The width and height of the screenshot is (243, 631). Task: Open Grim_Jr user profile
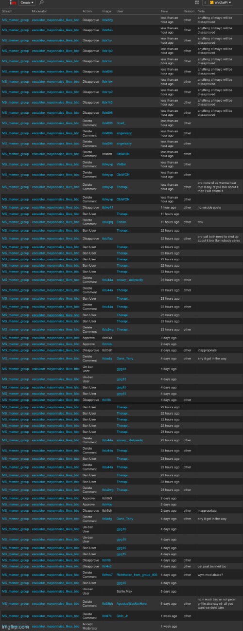123,616
